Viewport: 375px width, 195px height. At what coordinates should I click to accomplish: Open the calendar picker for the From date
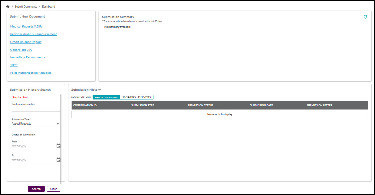click(58, 146)
